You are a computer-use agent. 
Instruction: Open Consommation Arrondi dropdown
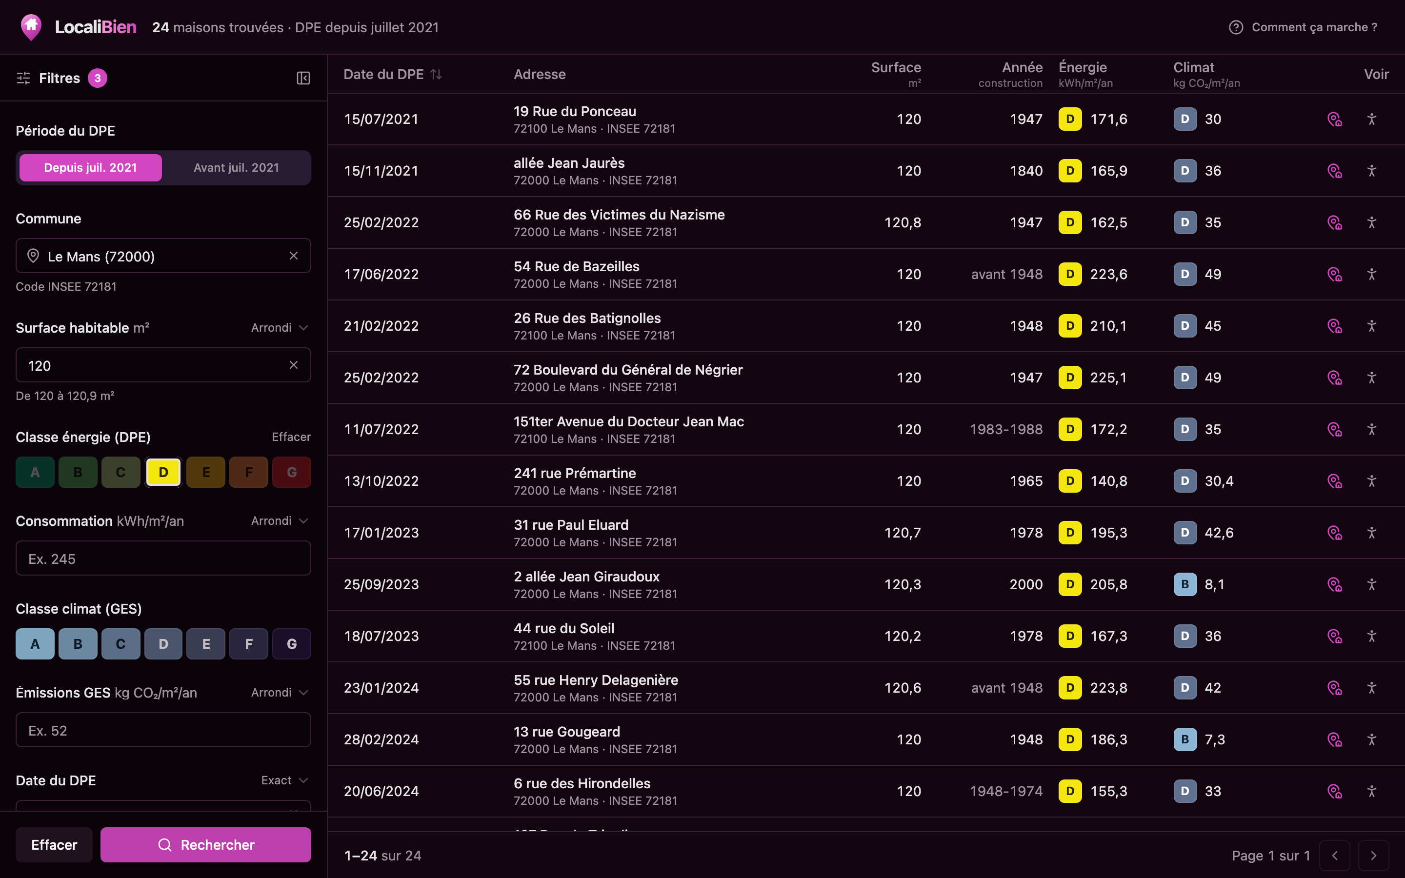[279, 521]
